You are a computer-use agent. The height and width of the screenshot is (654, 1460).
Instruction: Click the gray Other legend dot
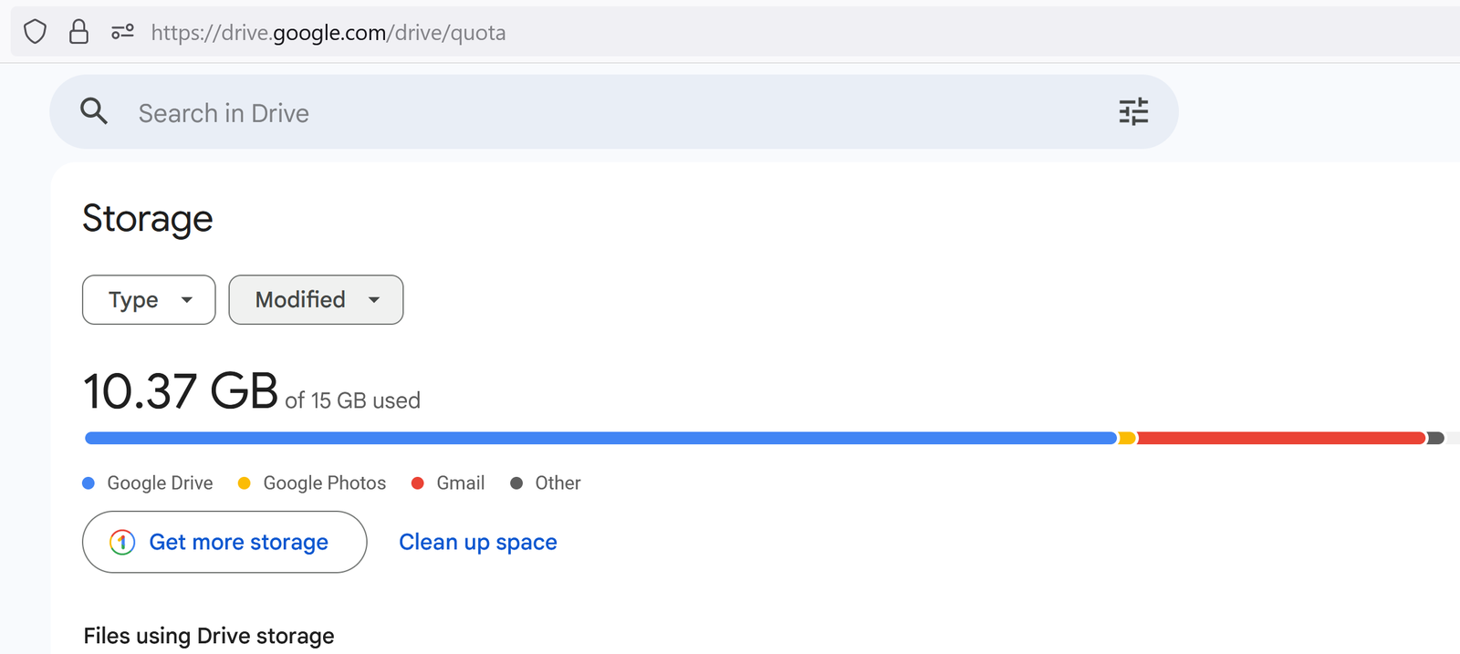516,483
